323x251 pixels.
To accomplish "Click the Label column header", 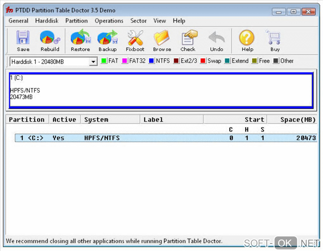I will [172, 119].
